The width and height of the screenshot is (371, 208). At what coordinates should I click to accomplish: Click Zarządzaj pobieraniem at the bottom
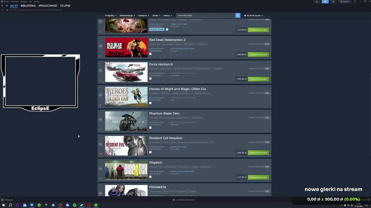[185, 200]
